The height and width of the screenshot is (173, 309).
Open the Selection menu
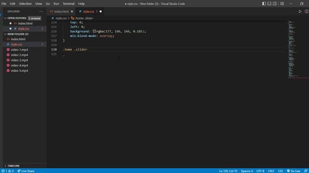(25, 4)
